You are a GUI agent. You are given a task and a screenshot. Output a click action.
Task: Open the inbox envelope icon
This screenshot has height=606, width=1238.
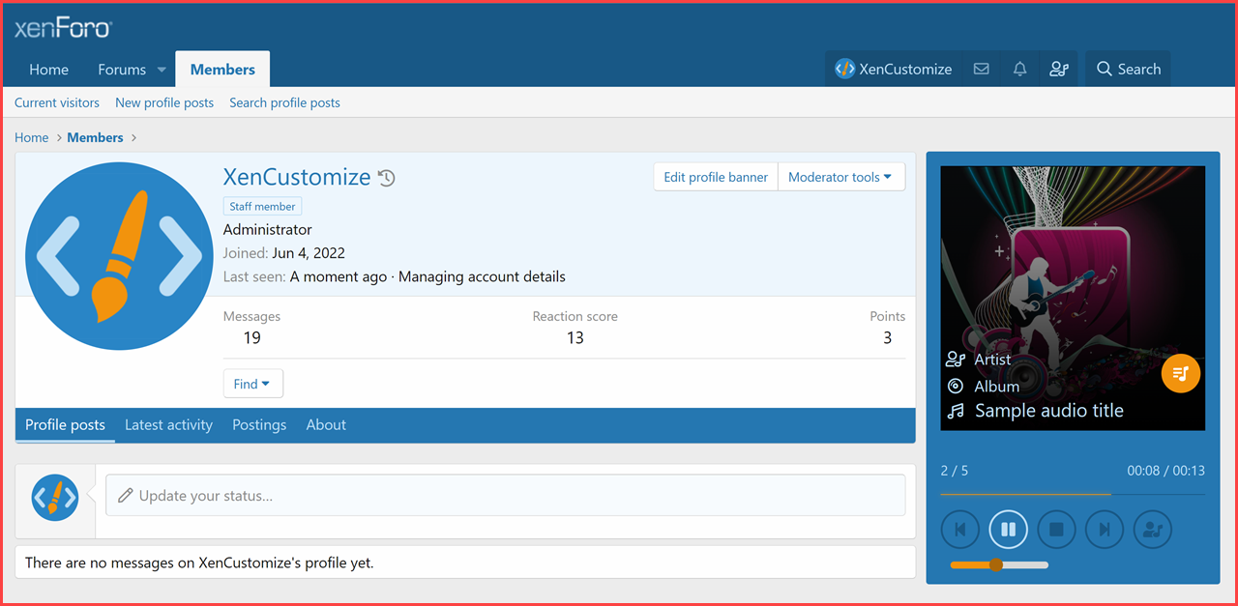981,70
